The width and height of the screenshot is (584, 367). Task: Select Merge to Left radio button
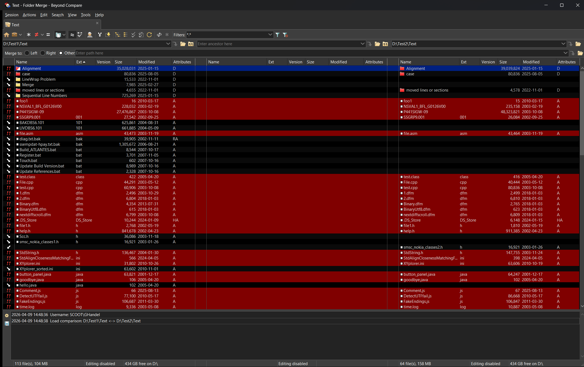click(x=27, y=53)
